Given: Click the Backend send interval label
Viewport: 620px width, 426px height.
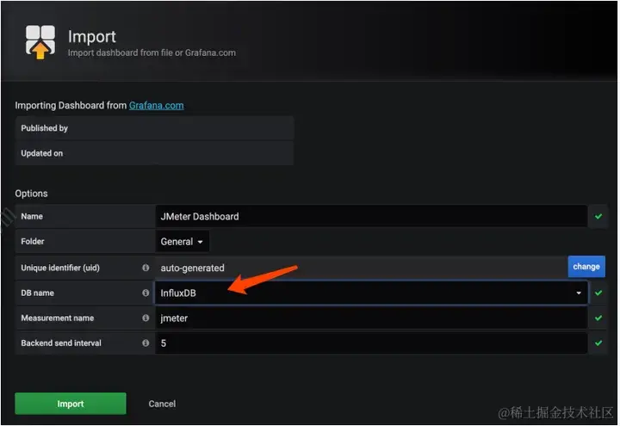Looking at the screenshot, I should 61,343.
